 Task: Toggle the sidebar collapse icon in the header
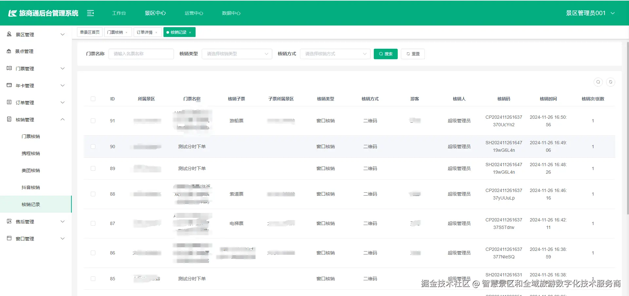pos(90,13)
